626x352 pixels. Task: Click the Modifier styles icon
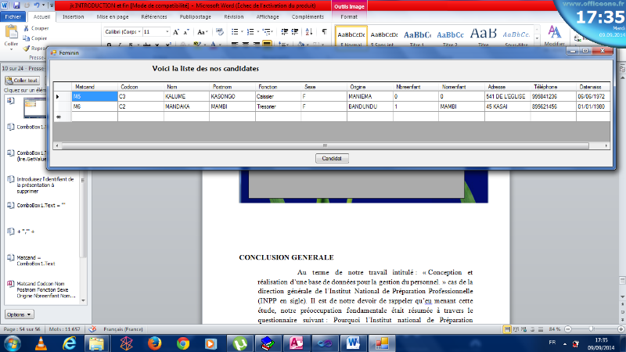tap(554, 34)
